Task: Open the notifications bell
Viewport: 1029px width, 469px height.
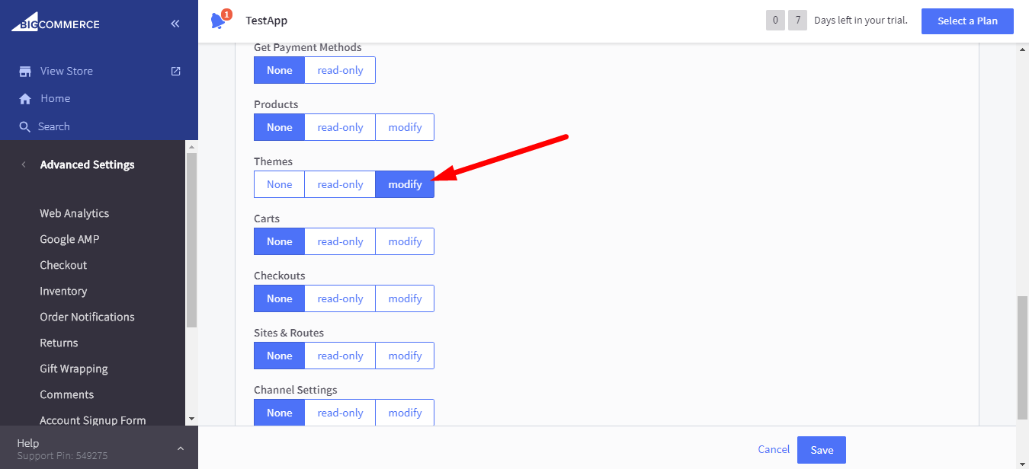Action: (x=219, y=21)
